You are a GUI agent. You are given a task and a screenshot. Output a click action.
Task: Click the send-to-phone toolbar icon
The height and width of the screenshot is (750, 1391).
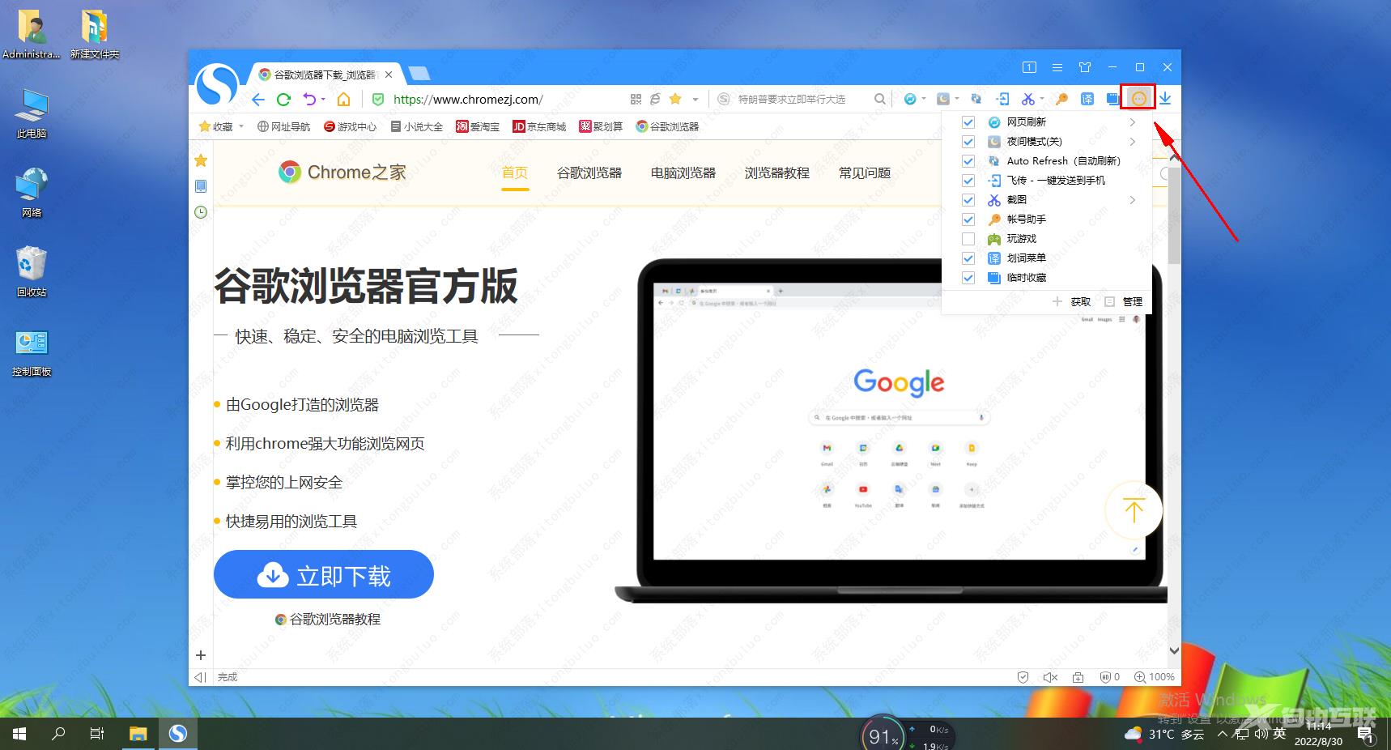[x=1002, y=99]
